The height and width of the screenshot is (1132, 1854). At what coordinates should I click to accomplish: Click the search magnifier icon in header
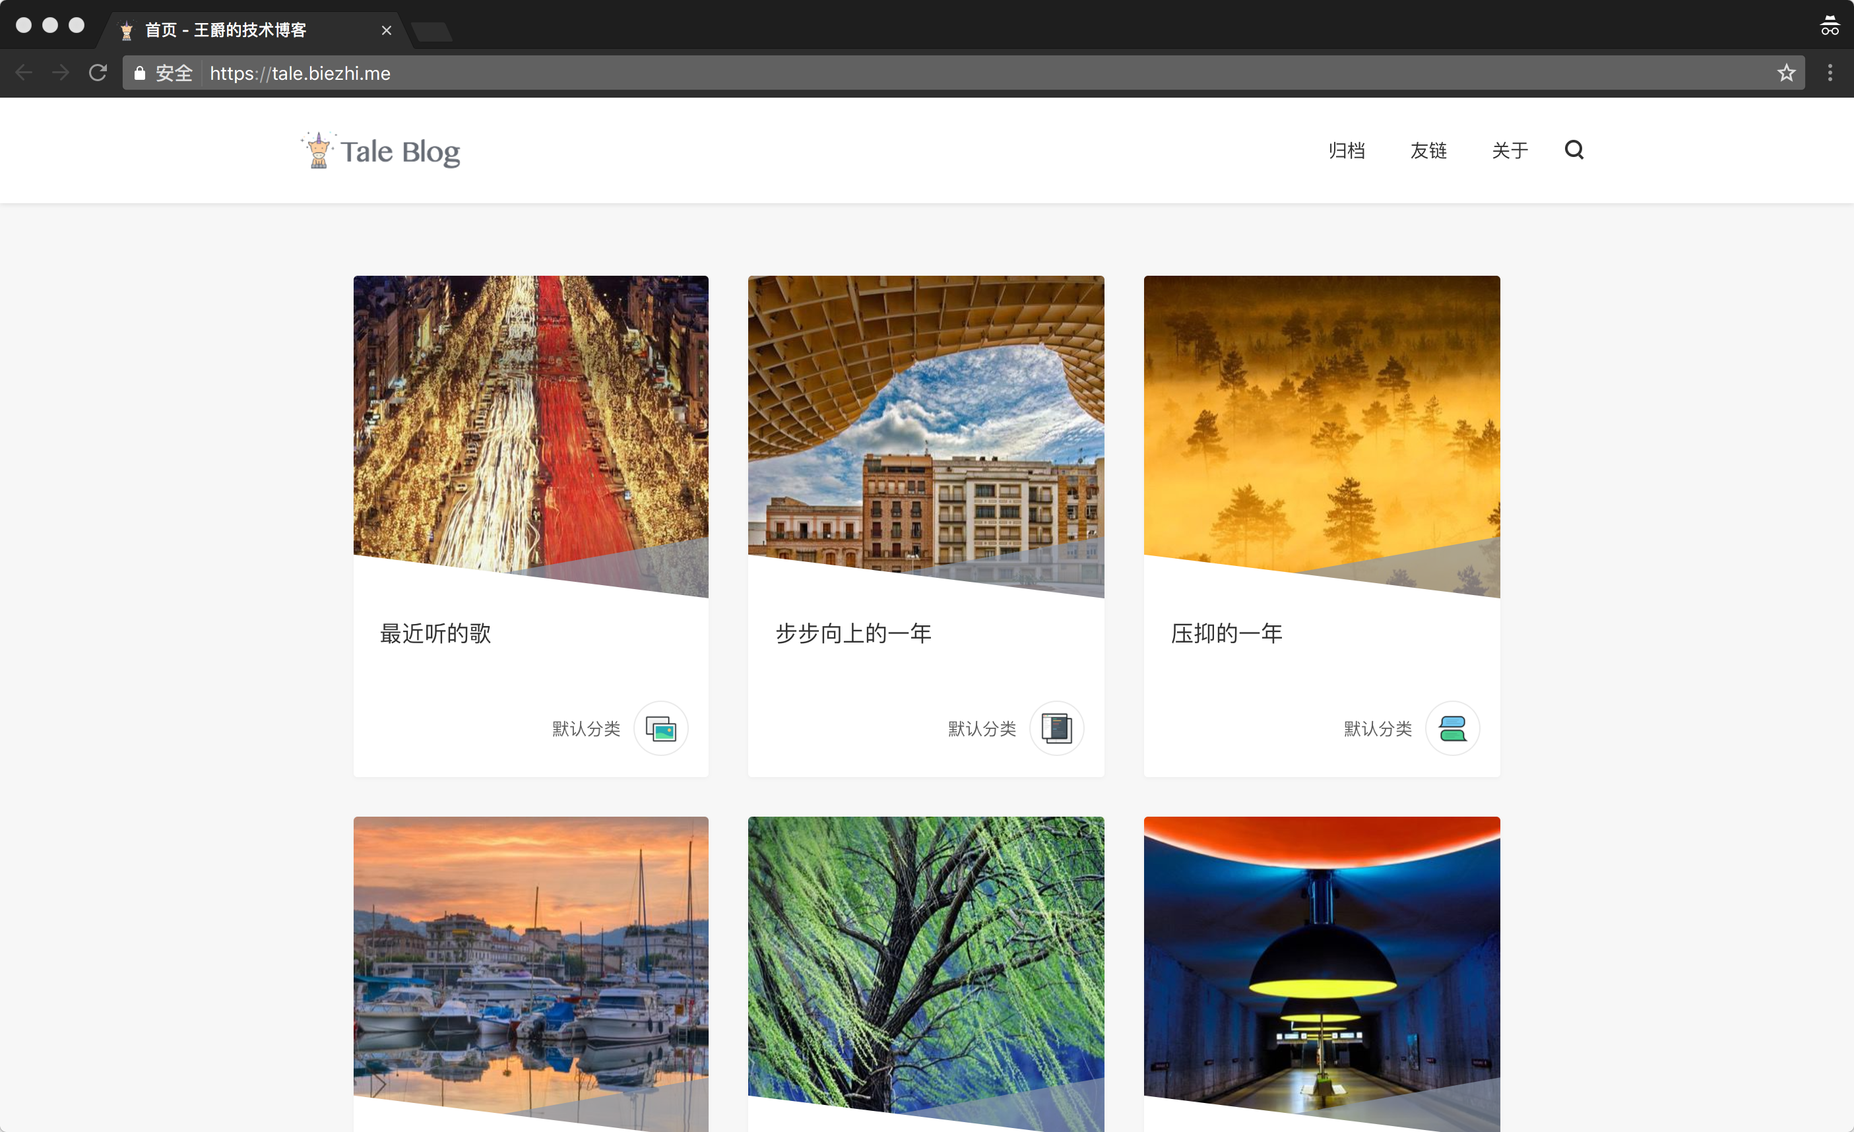tap(1574, 150)
